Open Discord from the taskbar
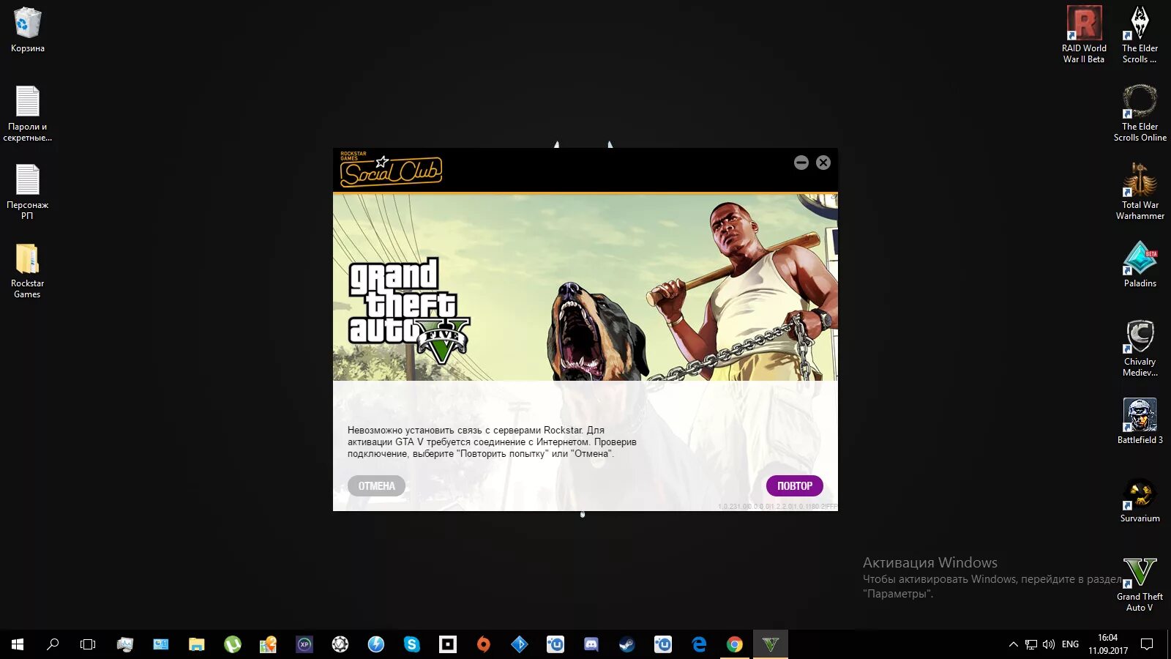The image size is (1171, 659). [x=591, y=644]
